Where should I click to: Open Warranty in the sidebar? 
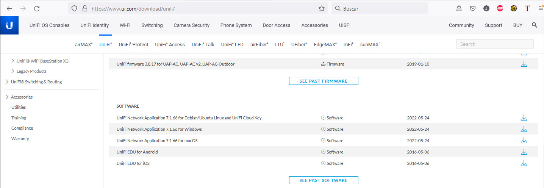point(20,139)
